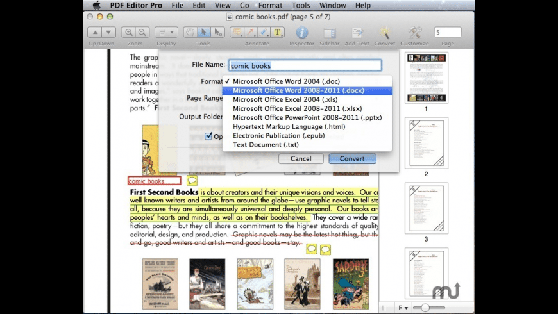
Task: Toggle the Sidebar toolbar icon
Action: click(330, 33)
